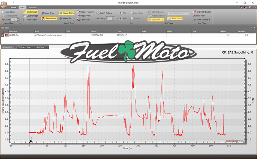Click Engine Speed axis label

[x=3, y=101]
